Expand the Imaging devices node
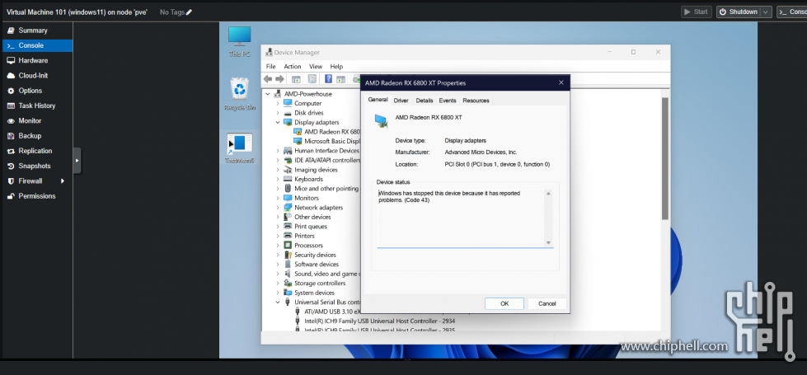807x375 pixels. [278, 170]
